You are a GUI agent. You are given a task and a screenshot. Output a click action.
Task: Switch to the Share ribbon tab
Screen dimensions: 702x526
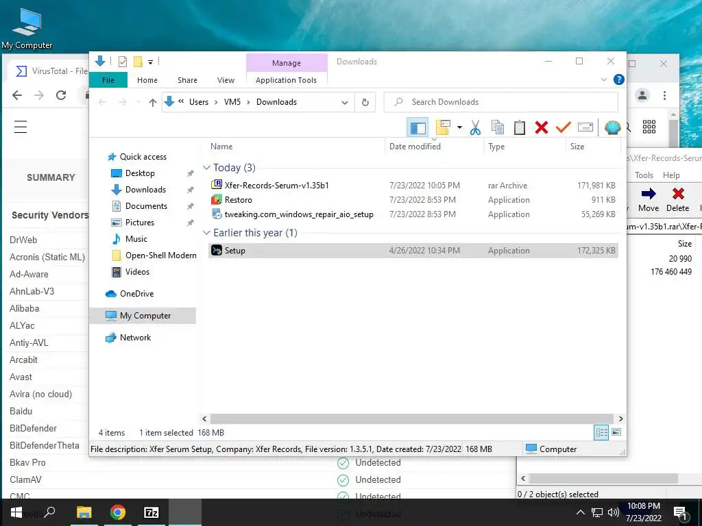click(187, 80)
